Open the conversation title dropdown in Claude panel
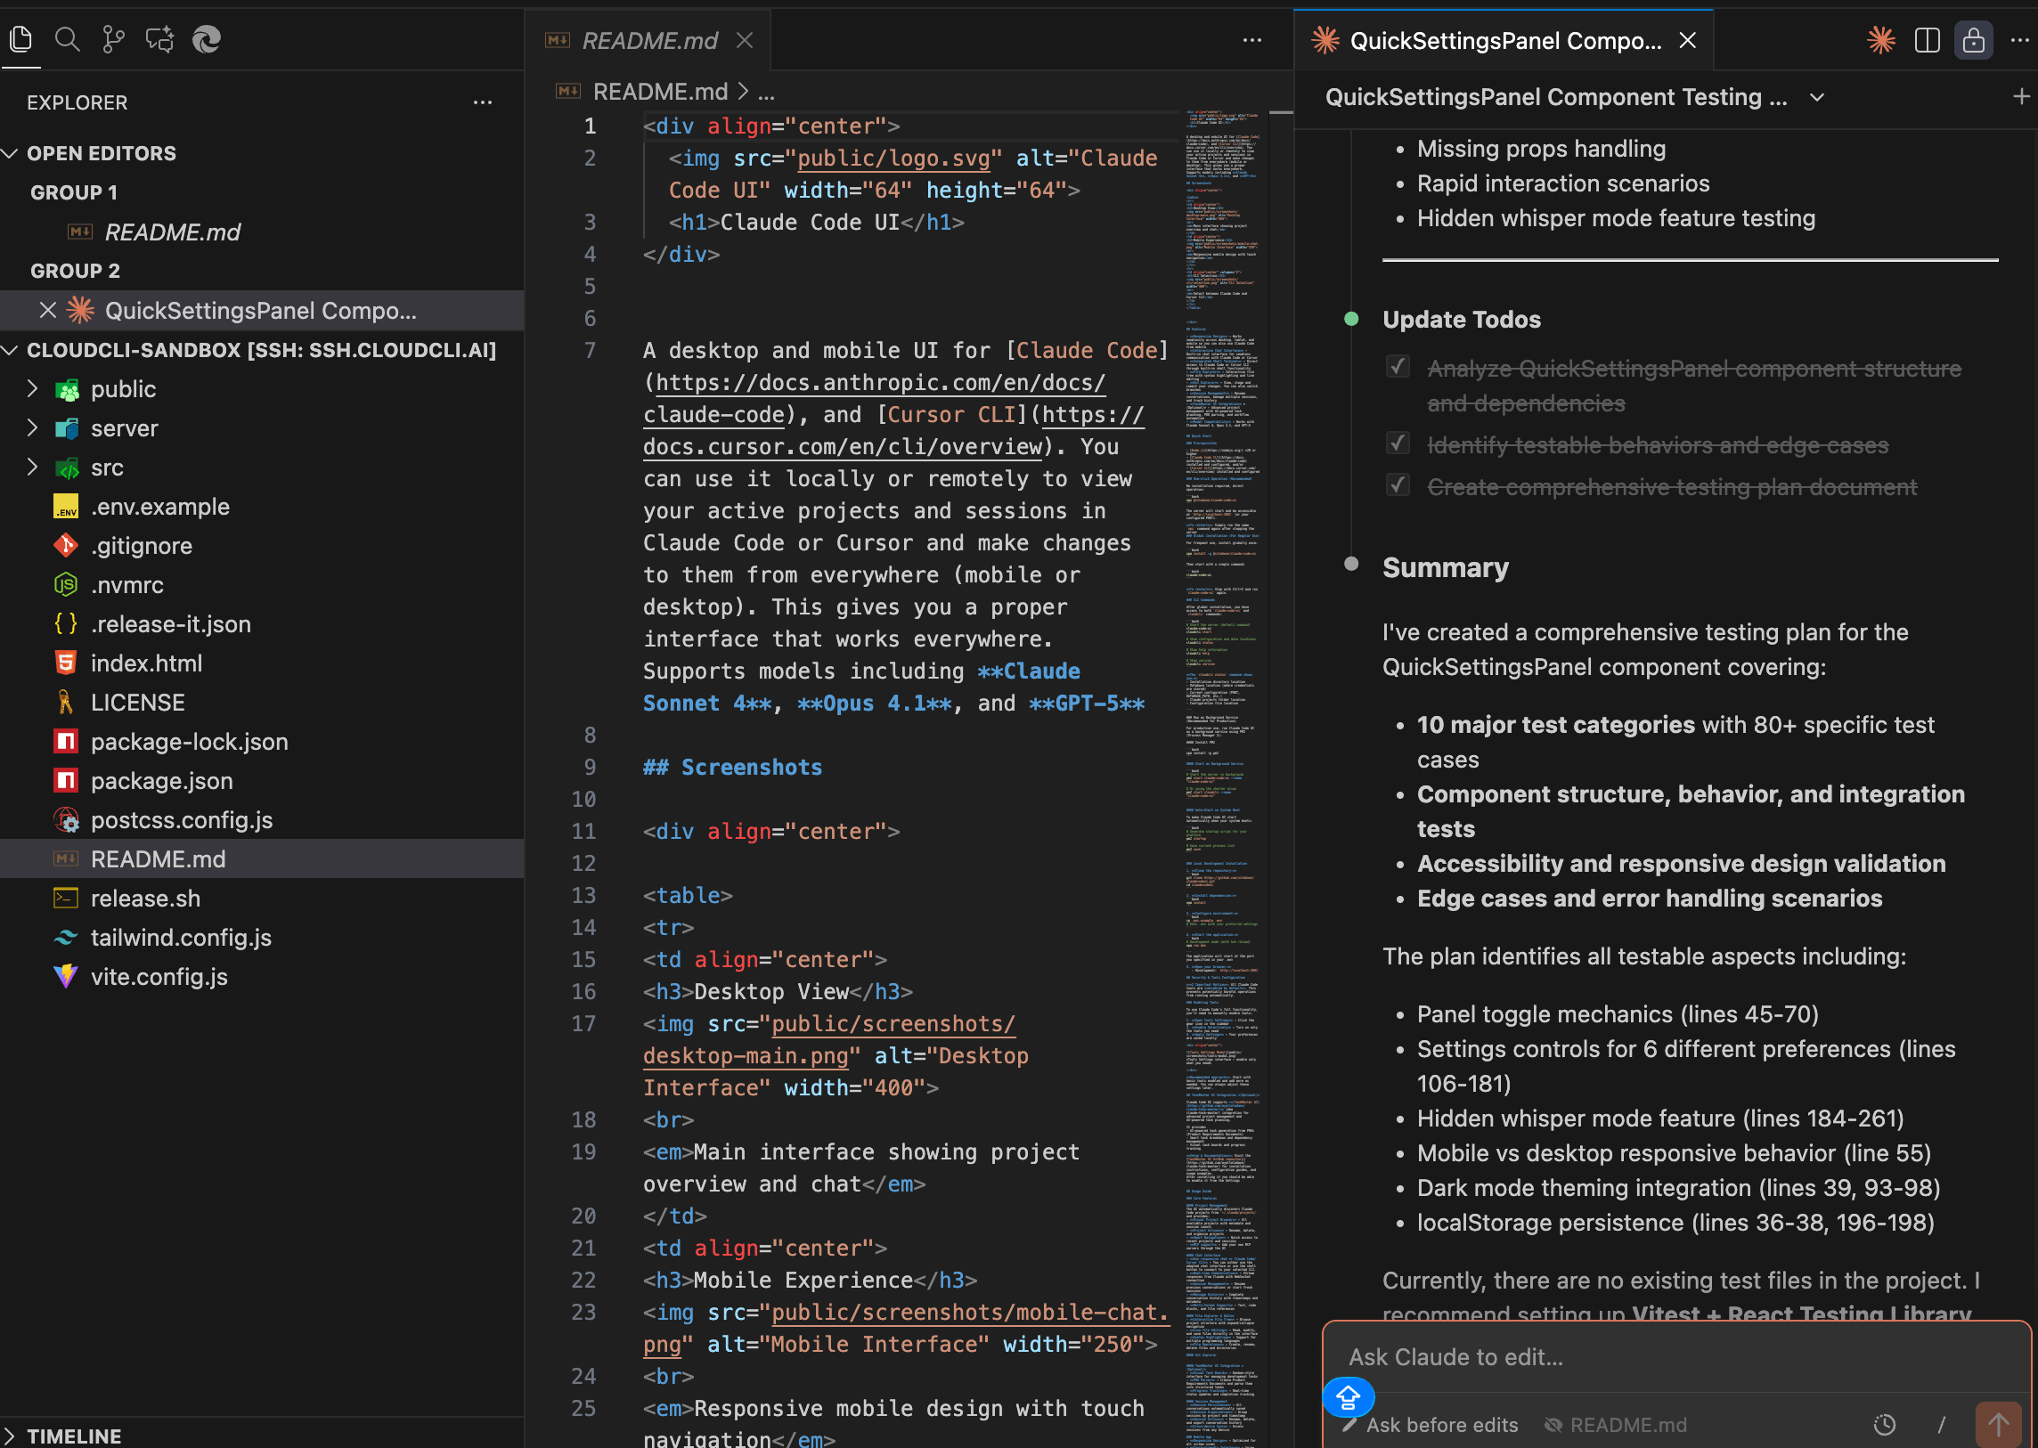 [1818, 97]
